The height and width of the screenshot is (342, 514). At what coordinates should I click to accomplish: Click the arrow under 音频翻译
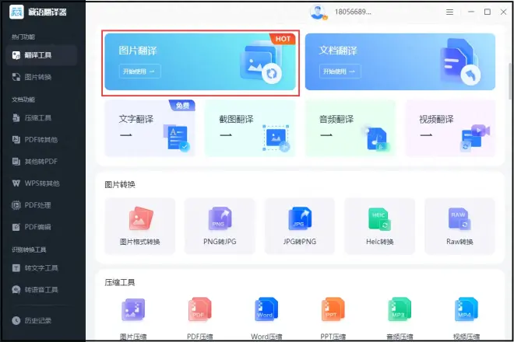[x=326, y=135]
